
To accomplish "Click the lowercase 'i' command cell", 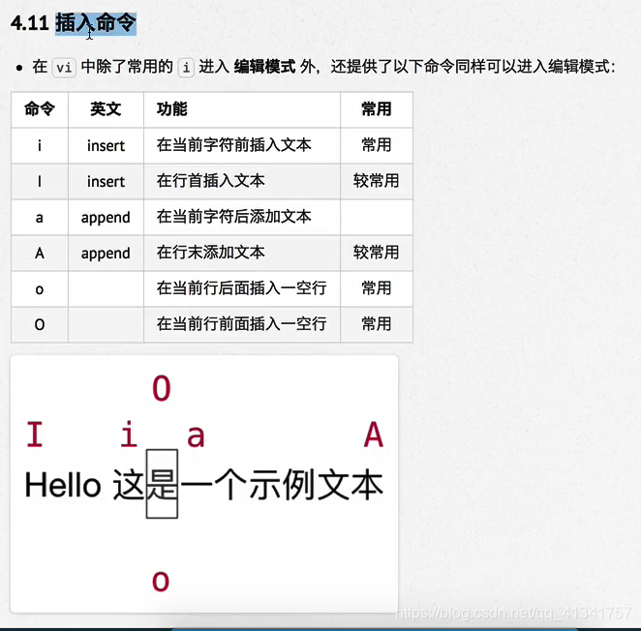I will [x=40, y=145].
